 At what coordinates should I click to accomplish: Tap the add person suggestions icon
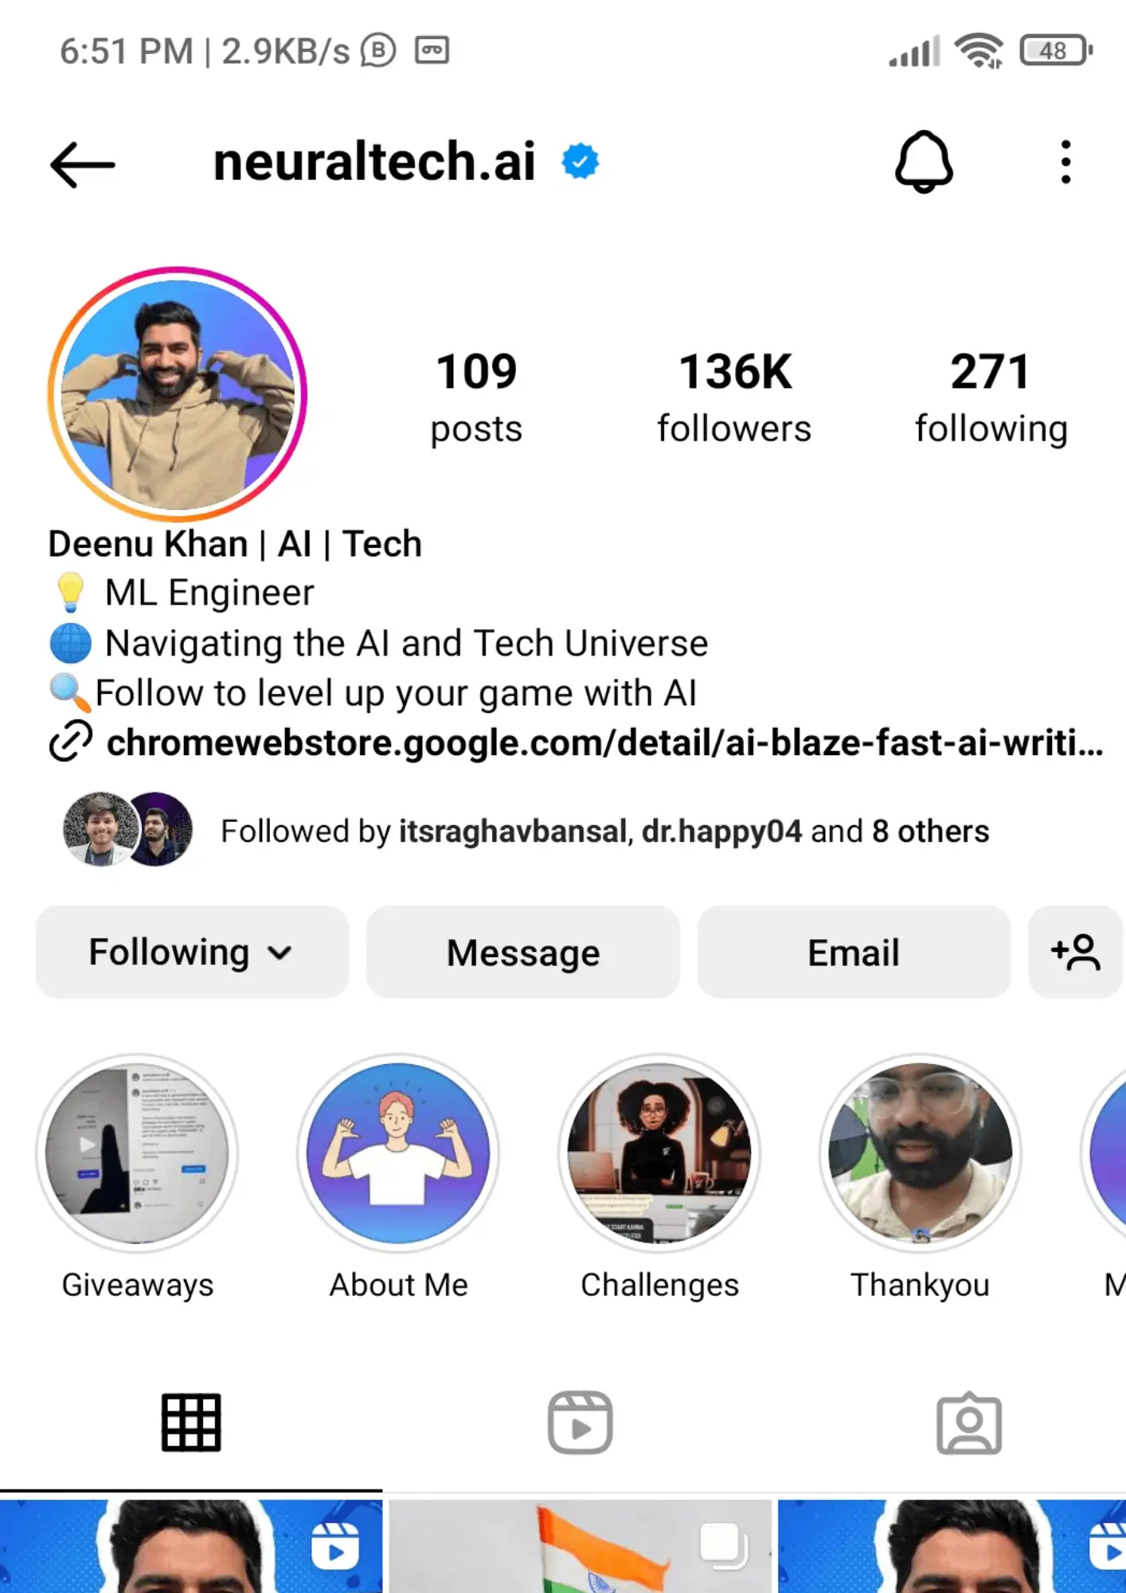tap(1075, 952)
